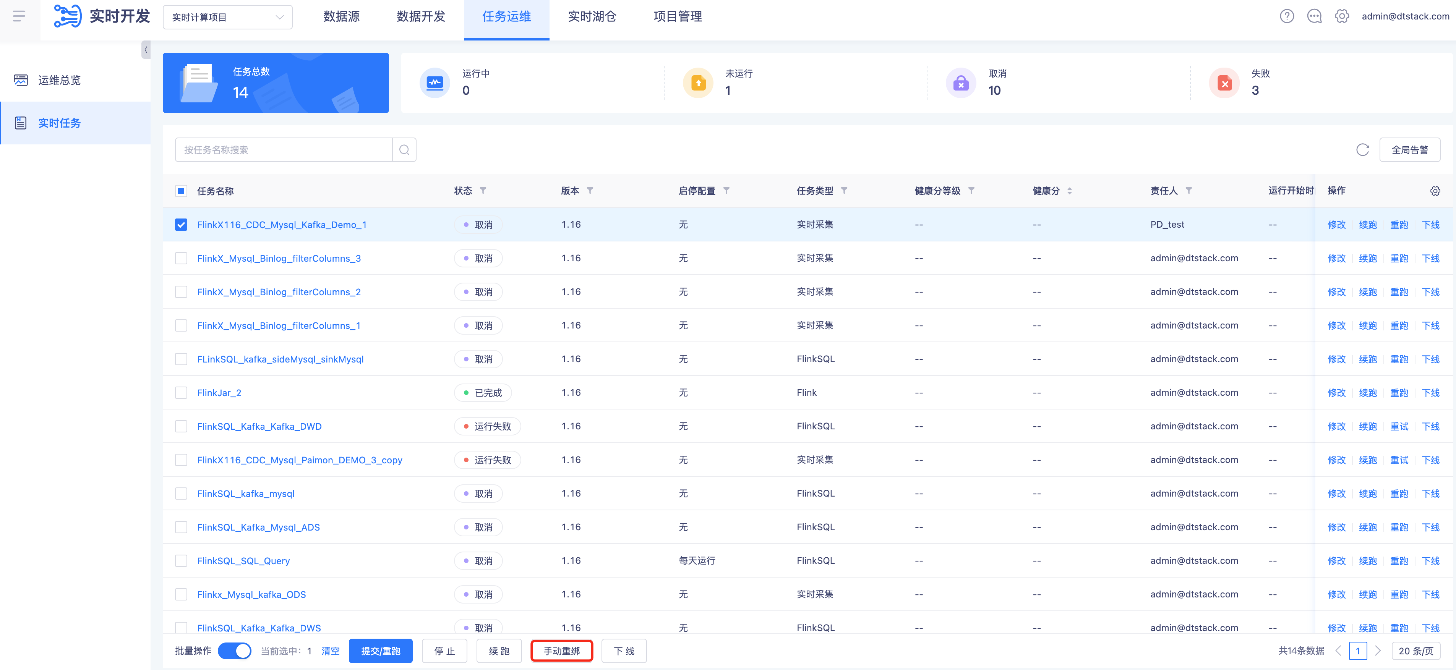Image resolution: width=1456 pixels, height=670 pixels.
Task: Click the 运维总览 sidebar icon
Action: click(x=21, y=80)
